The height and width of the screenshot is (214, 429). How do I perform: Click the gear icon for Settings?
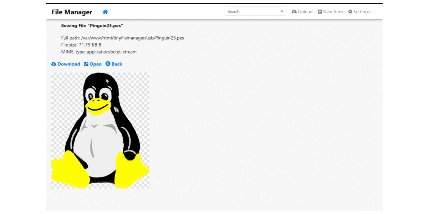tap(350, 12)
